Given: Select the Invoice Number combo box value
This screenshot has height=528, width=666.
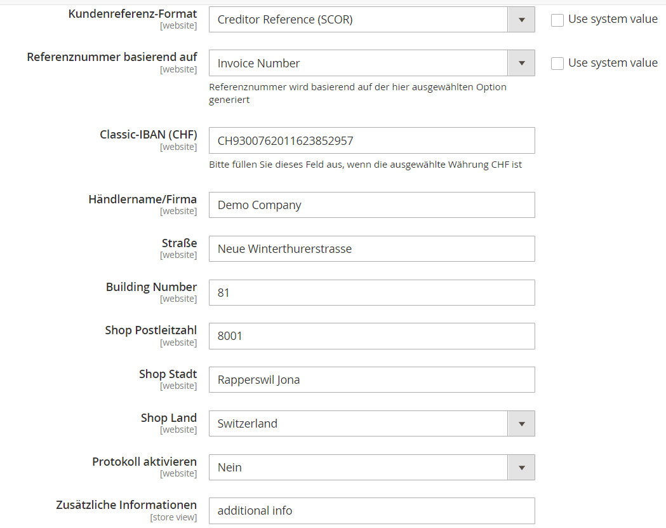Looking at the screenshot, I should click(x=356, y=63).
